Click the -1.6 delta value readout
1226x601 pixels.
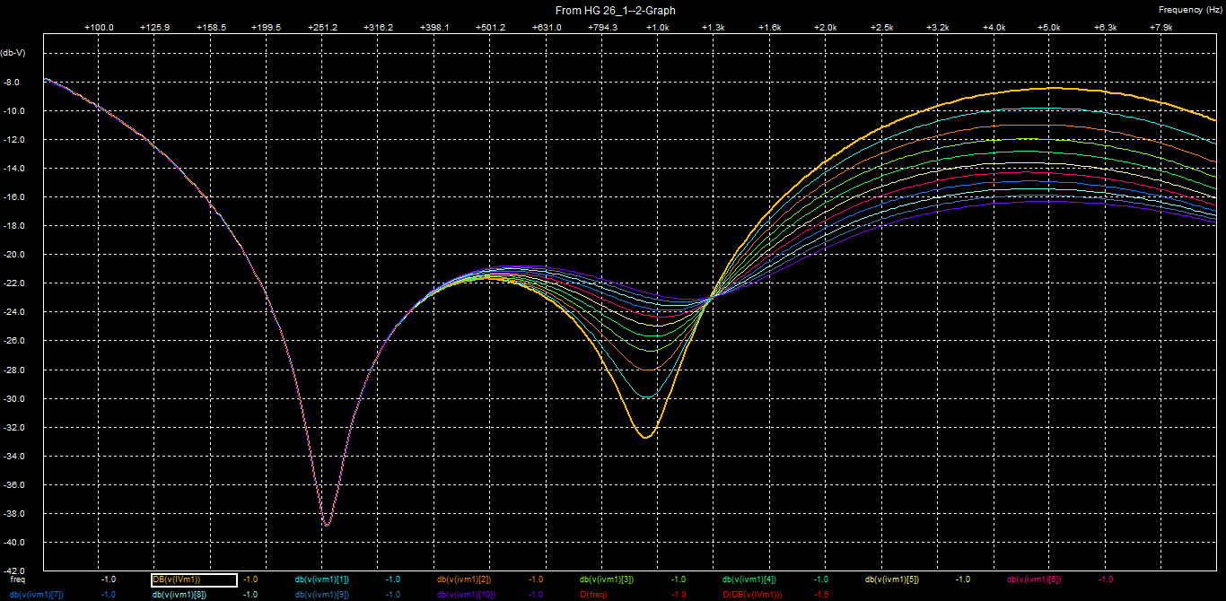click(820, 594)
